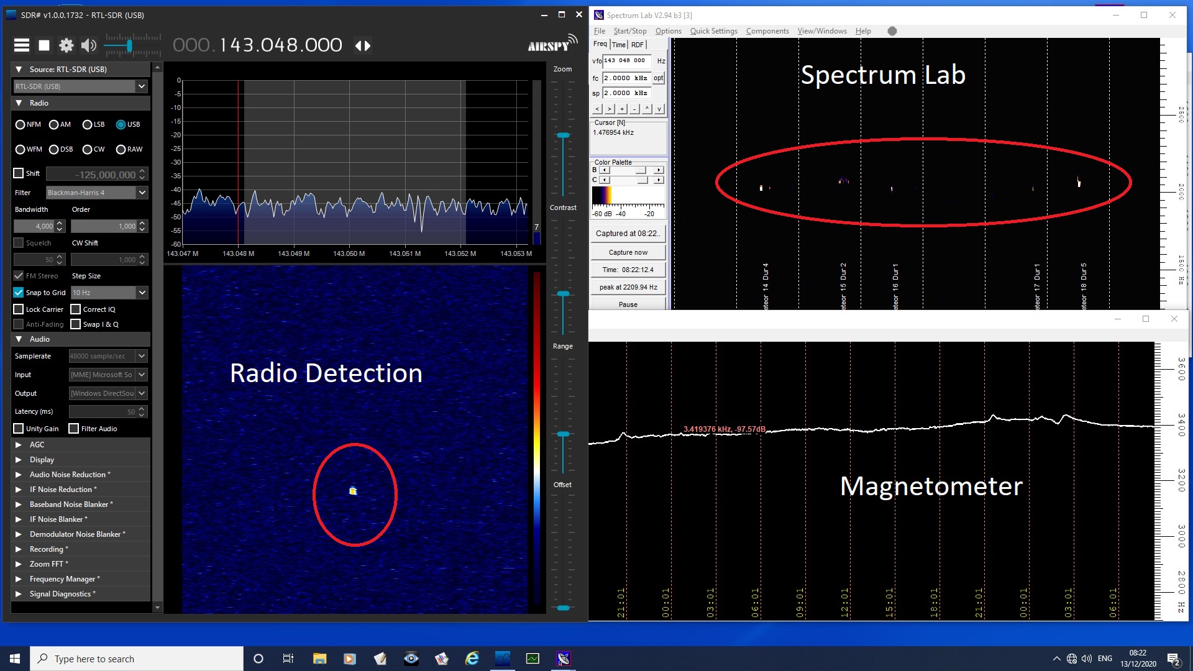Decrease palette brightness B with left arrow
The width and height of the screenshot is (1193, 671).
(x=605, y=170)
